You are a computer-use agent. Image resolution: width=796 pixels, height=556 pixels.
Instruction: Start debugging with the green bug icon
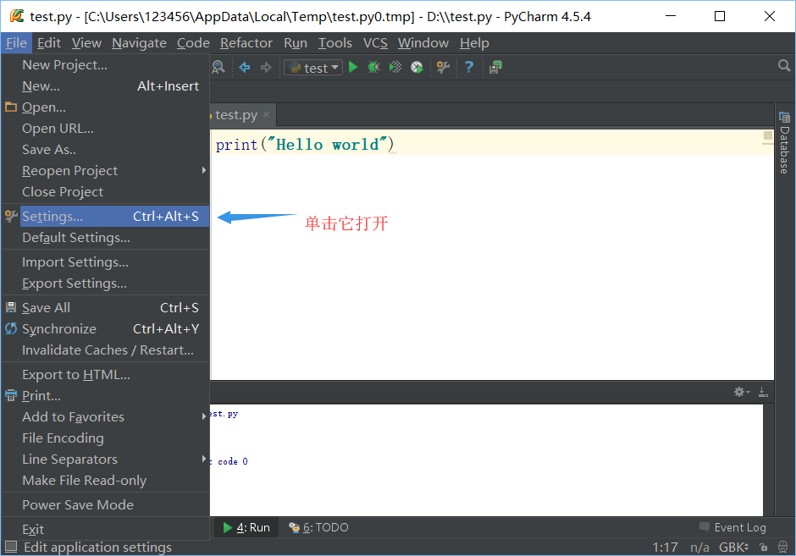pyautogui.click(x=374, y=67)
